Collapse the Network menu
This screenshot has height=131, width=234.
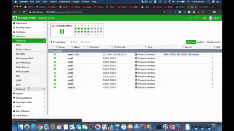click(x=29, y=36)
